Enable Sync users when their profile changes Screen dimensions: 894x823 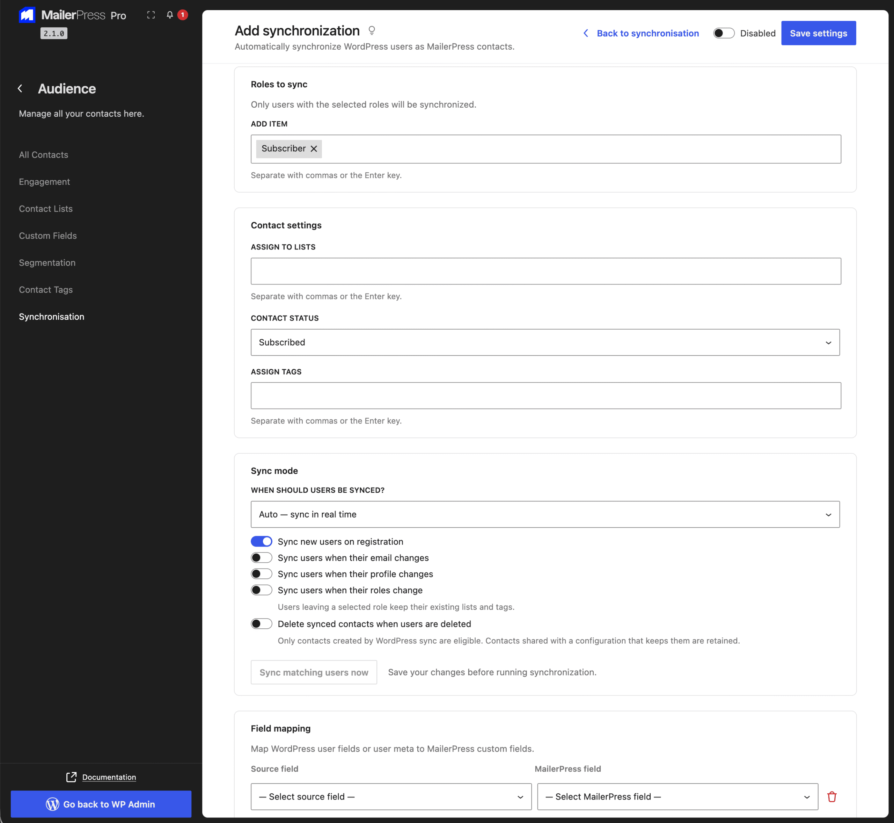click(x=261, y=574)
